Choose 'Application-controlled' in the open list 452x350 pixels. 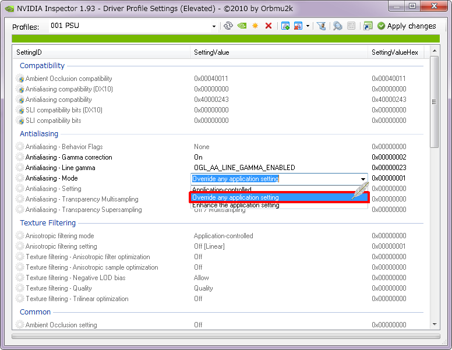click(279, 189)
